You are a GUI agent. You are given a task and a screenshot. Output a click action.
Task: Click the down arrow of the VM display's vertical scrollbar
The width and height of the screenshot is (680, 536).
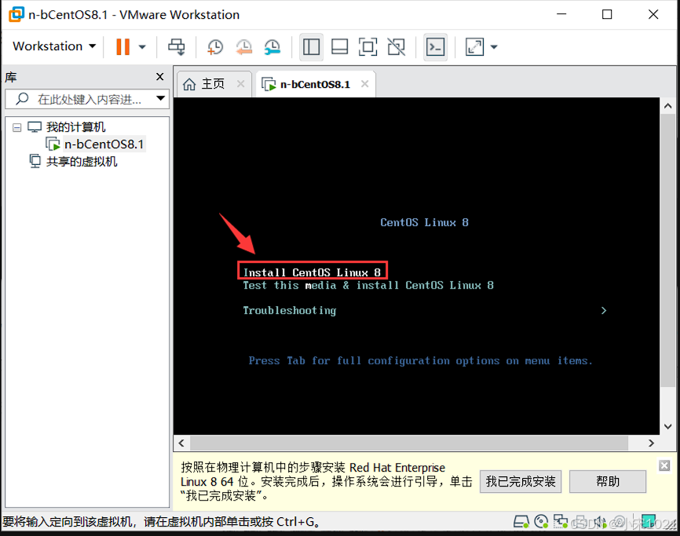pyautogui.click(x=668, y=426)
